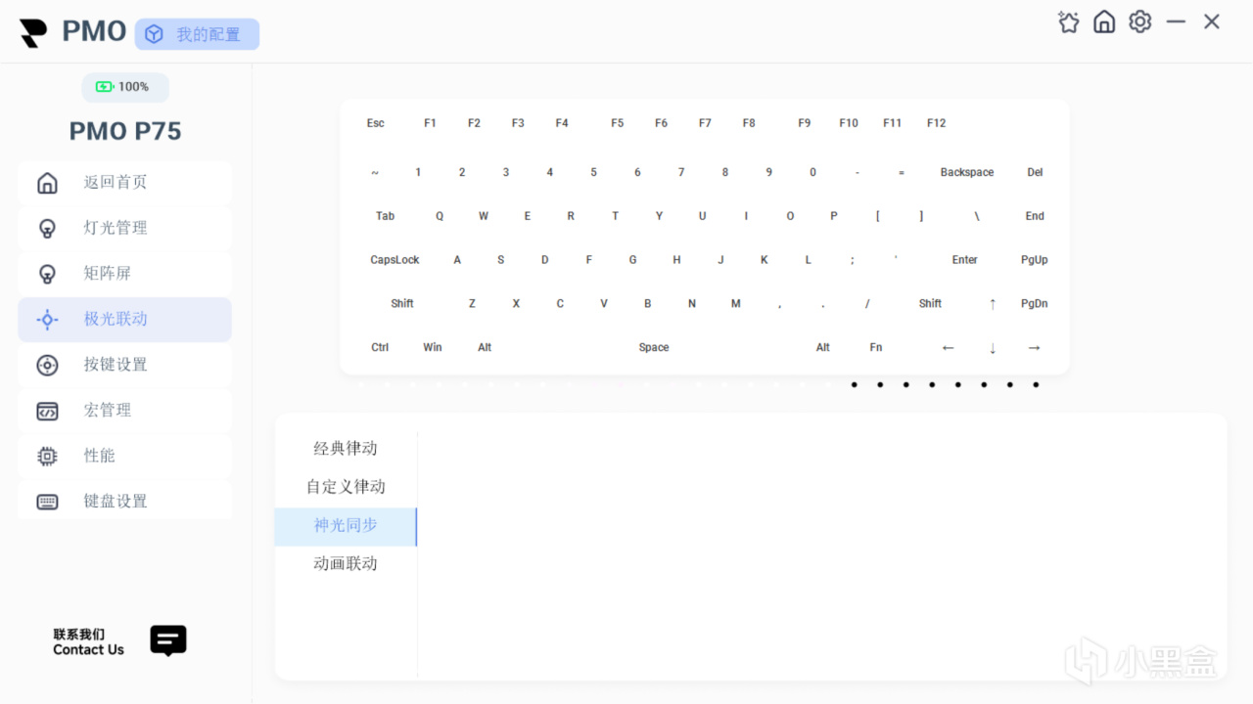
Task: Open 键盘设置 keyboard settings
Action: click(x=124, y=502)
